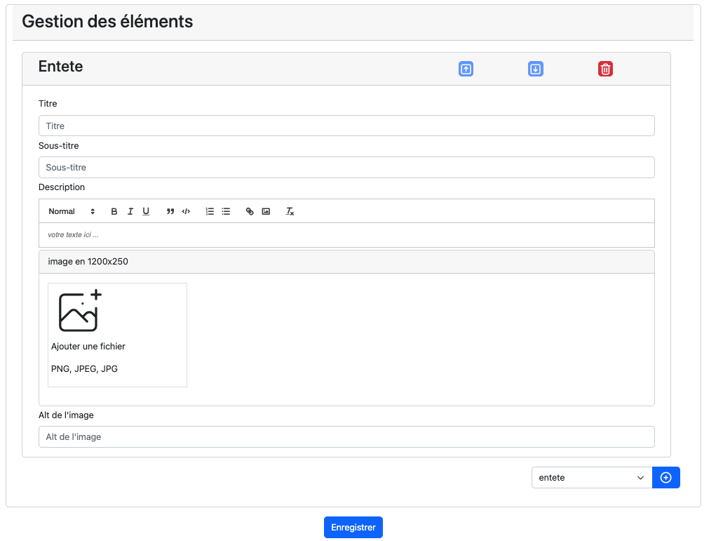Delete the Entete block with trash icon
Image resolution: width=723 pixels, height=541 pixels.
[605, 69]
